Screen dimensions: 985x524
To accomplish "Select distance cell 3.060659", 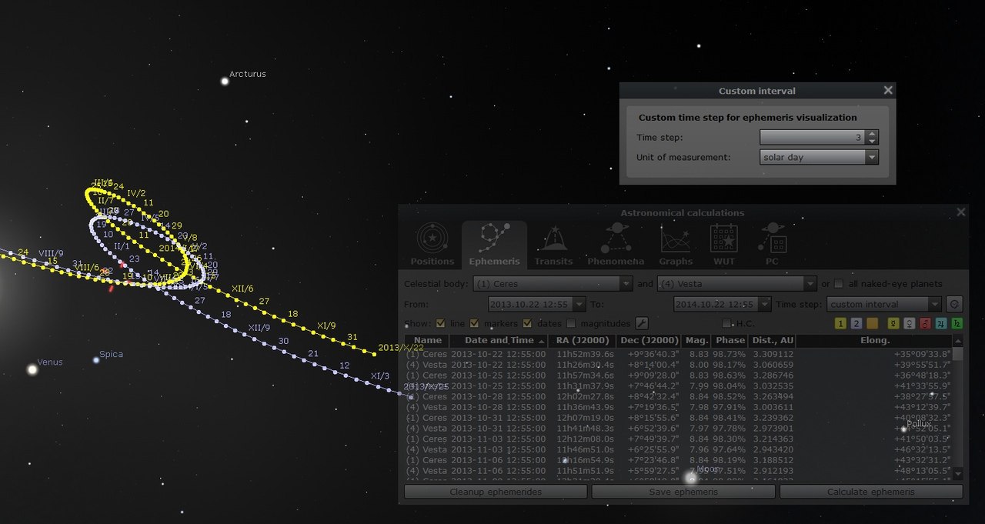I will click(x=772, y=365).
